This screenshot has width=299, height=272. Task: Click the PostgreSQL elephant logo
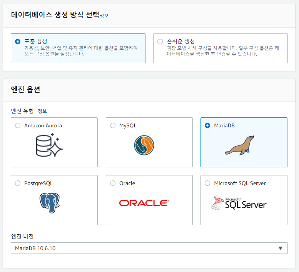[x=50, y=203]
